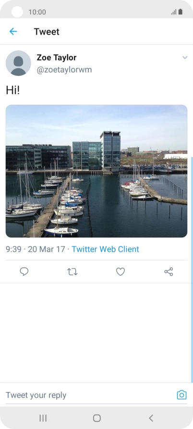Attach a photo with camera icon
This screenshot has height=429, width=193.
(x=182, y=395)
